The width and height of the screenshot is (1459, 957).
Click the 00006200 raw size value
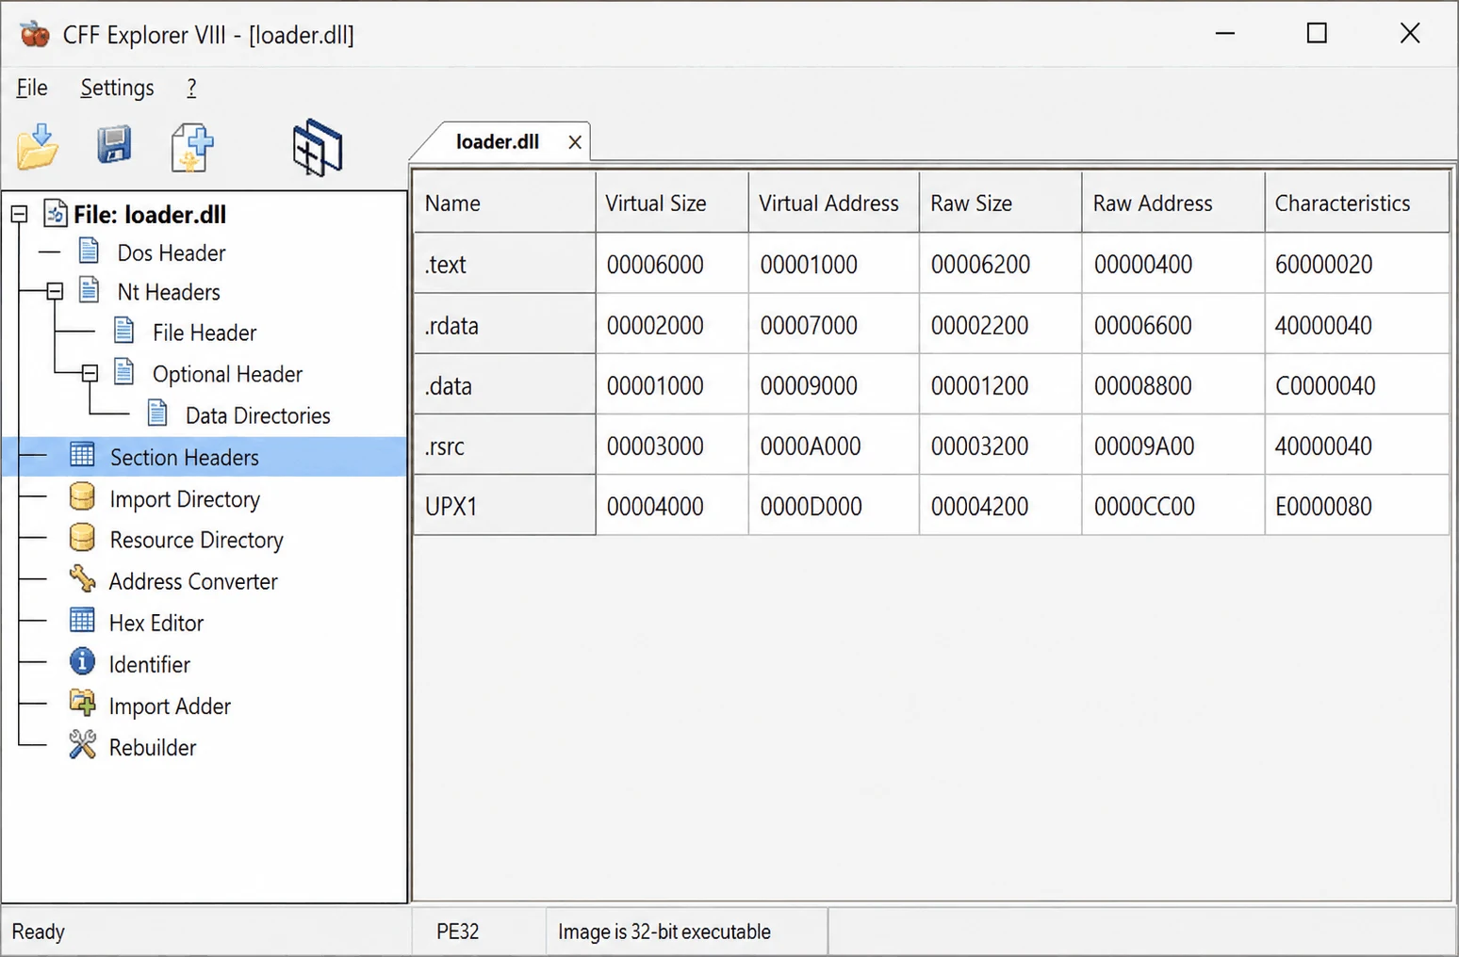980,265
